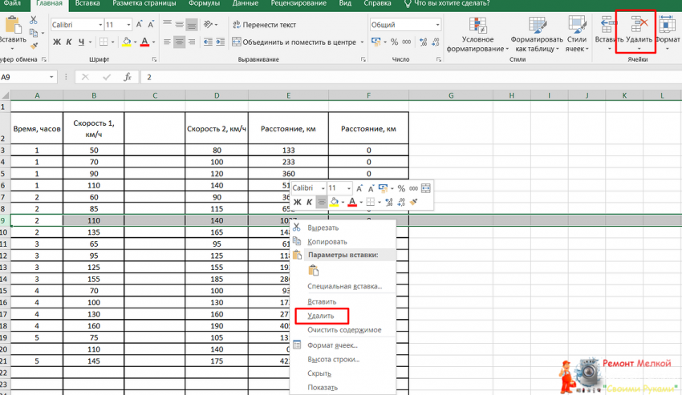682x395 pixels.
Task: Toggle Перенести текст wrap text
Action: click(263, 25)
